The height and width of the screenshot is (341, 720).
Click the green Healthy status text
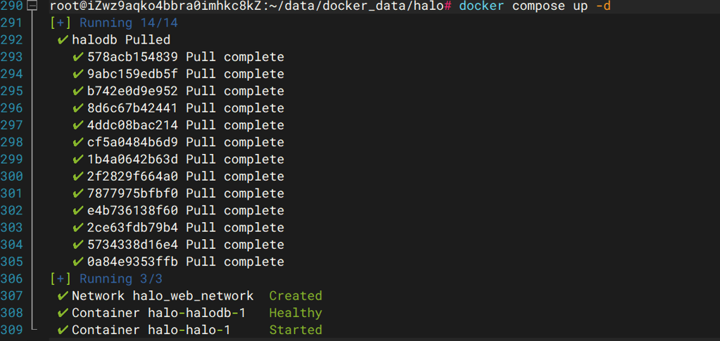(296, 313)
